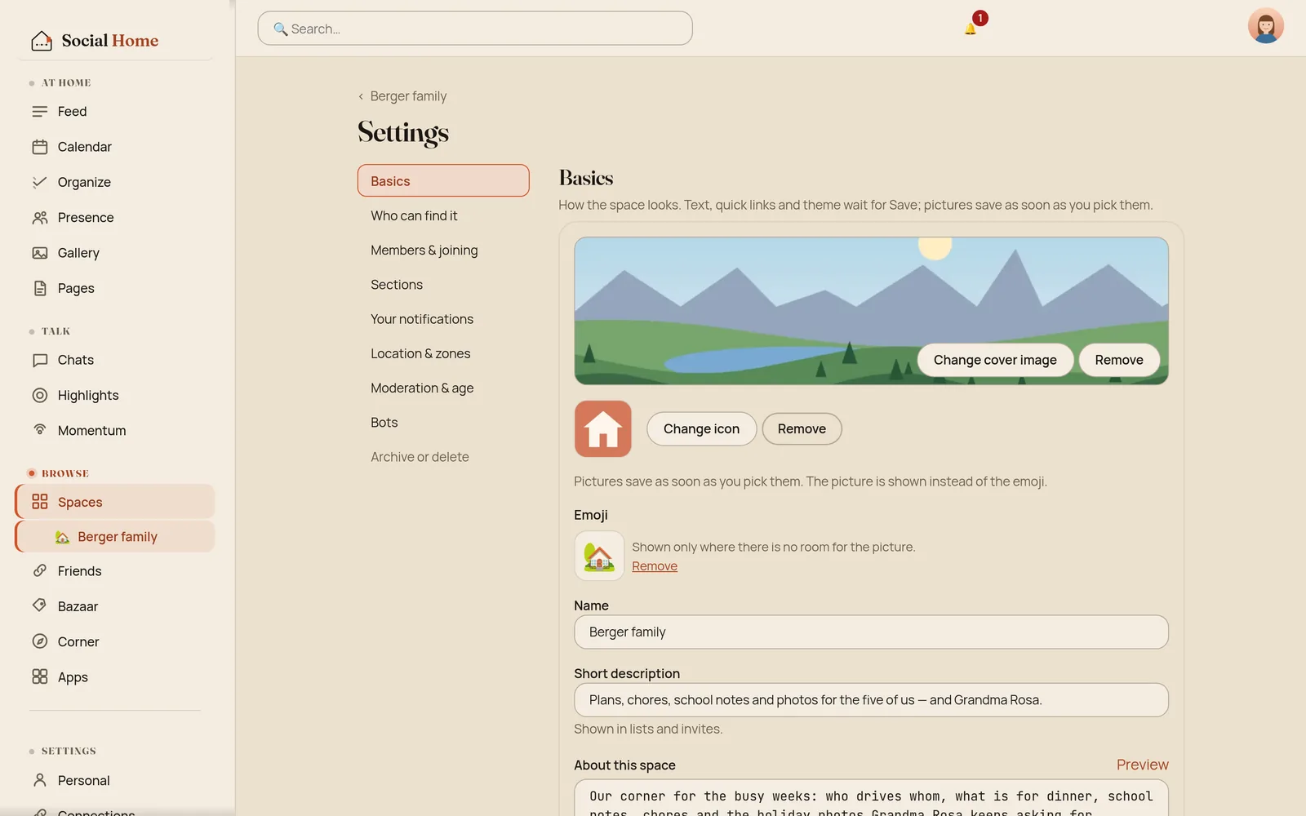The width and height of the screenshot is (1306, 816).
Task: Click the Calendar sidebar icon
Action: pyautogui.click(x=39, y=147)
